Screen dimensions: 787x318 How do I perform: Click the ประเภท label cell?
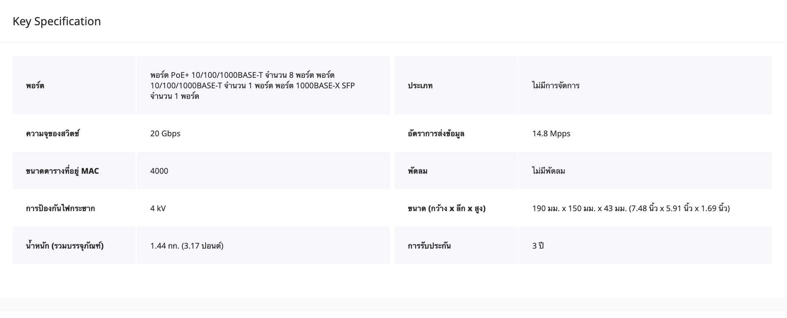click(420, 85)
